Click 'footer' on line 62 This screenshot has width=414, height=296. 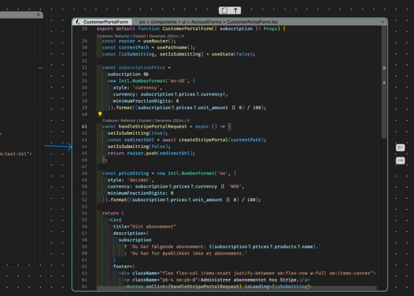coord(121,266)
